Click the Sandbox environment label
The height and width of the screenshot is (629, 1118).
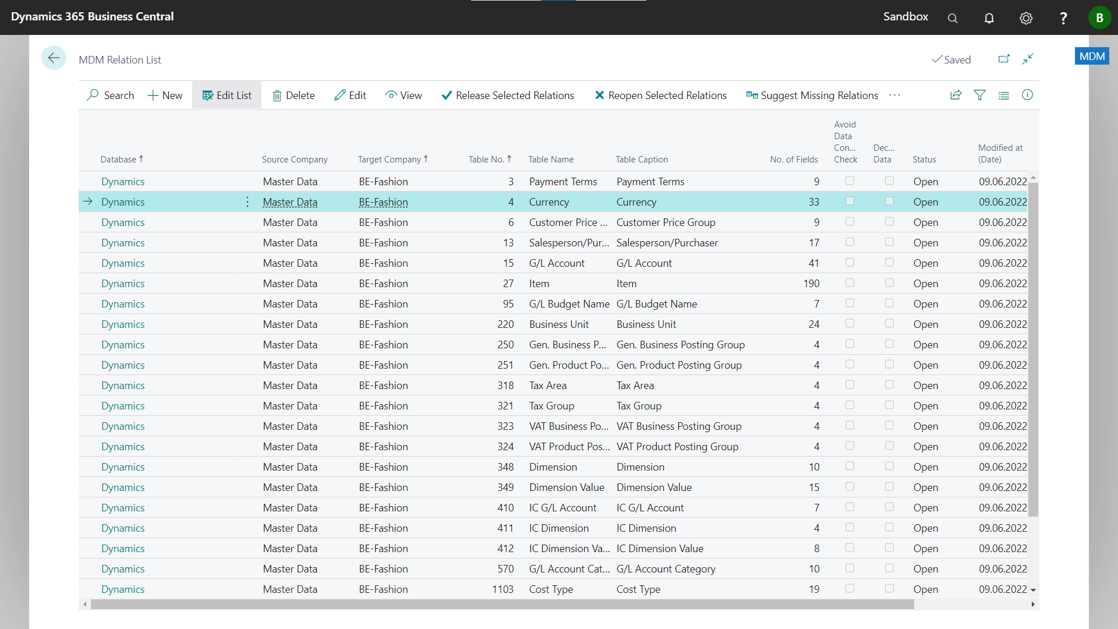tap(905, 16)
